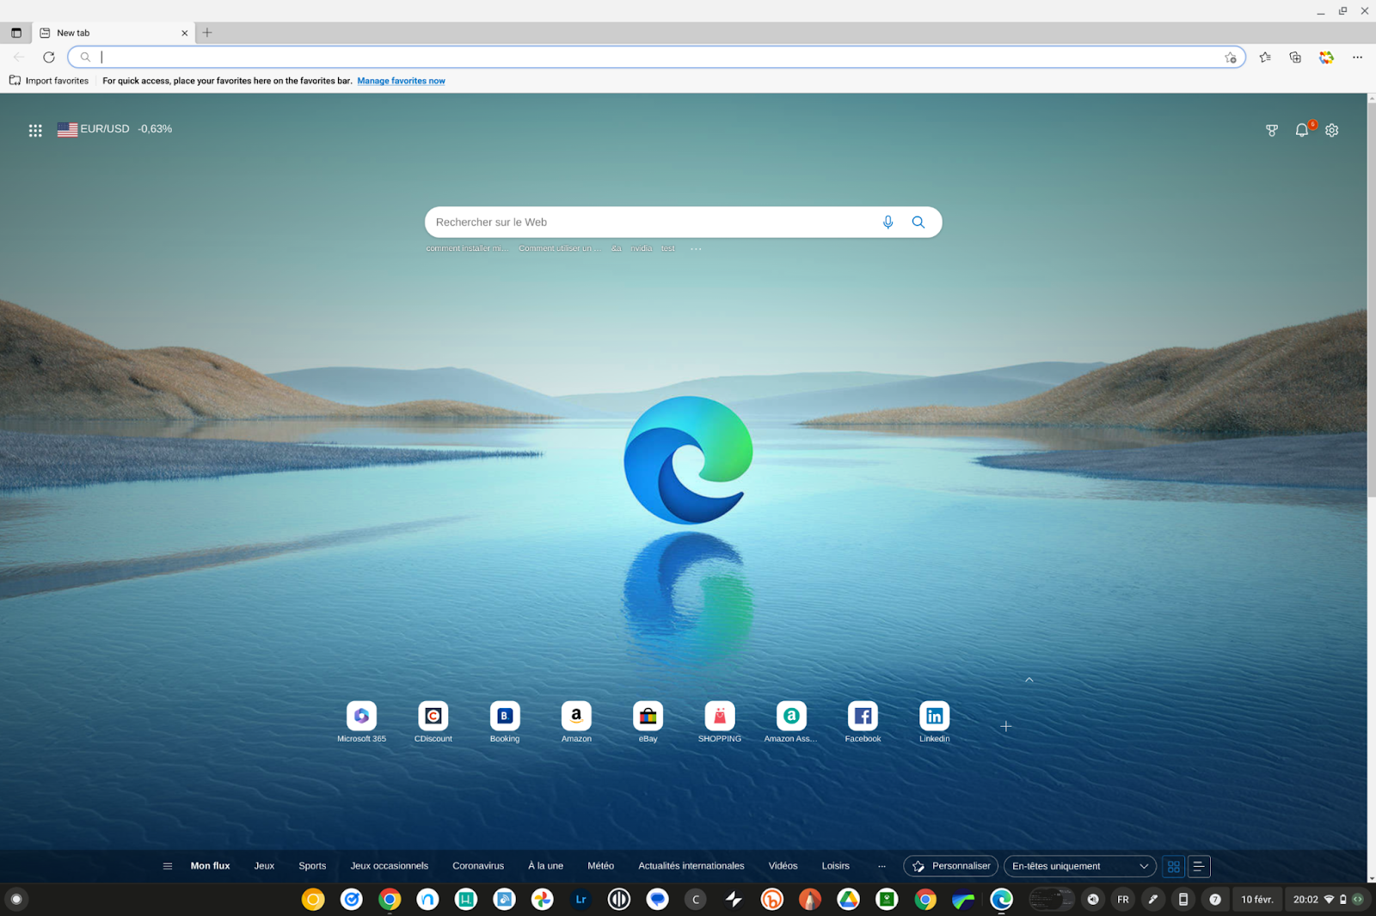Select the Vidéos feed tab
The image size is (1376, 916).
click(783, 866)
